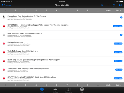Tap the "185 (22 new)" reply badge
The height and width of the screenshot is (93, 124).
(x=118, y=26)
